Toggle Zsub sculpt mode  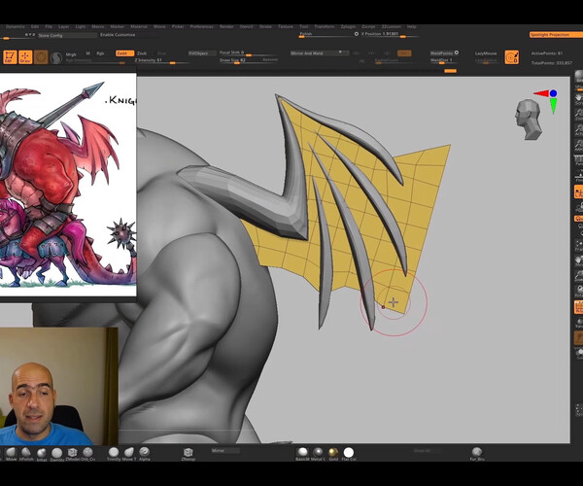(142, 53)
